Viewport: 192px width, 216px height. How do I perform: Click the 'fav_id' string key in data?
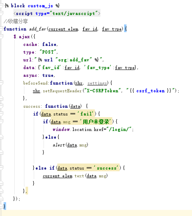50,68
